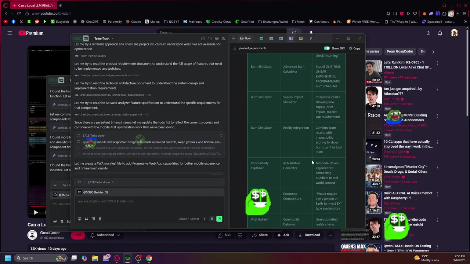Open document outline list icon
Viewport: 470px width, 264px height.
click(x=234, y=48)
